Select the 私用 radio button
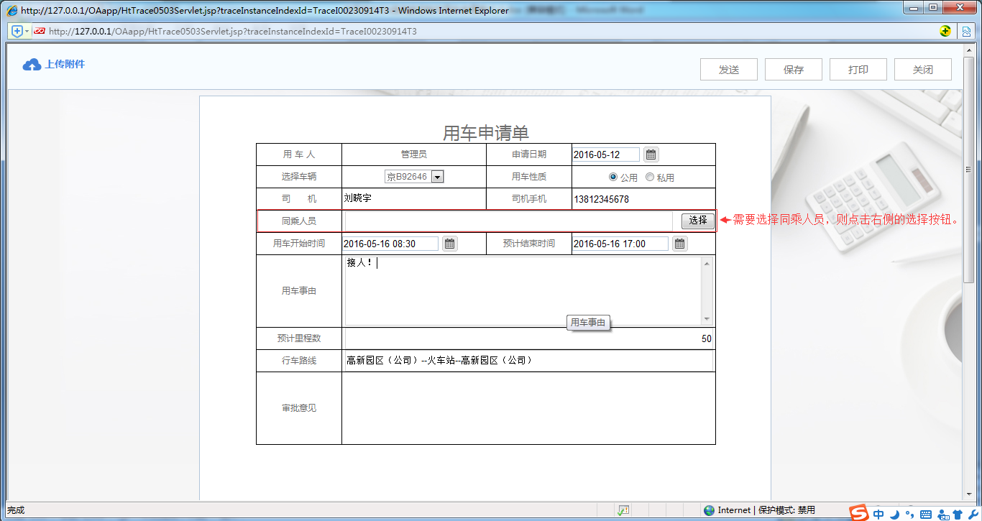The image size is (982, 521). click(x=650, y=177)
